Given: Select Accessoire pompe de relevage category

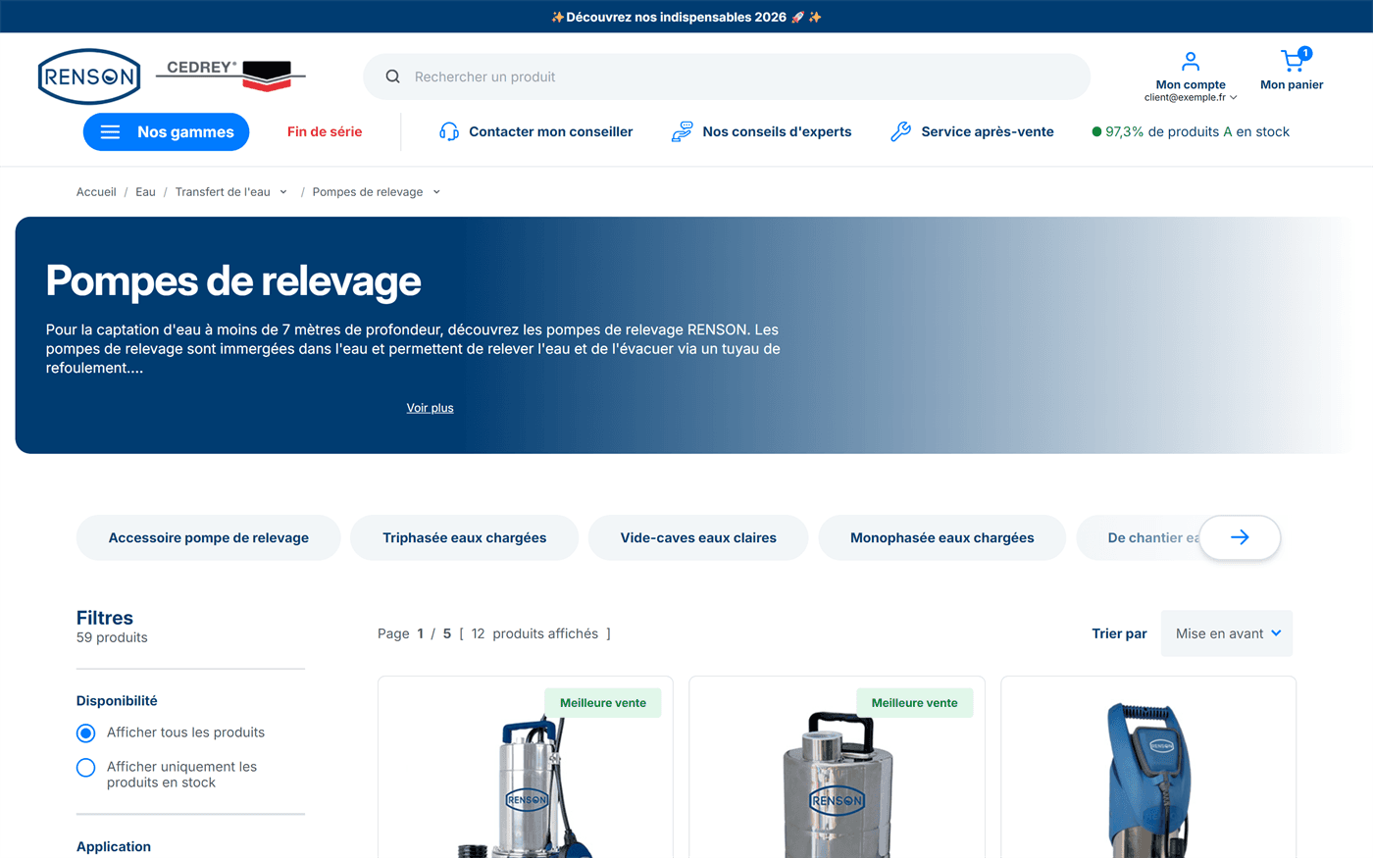Looking at the screenshot, I should click(209, 537).
